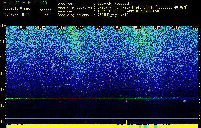Click the 1012 time marker
The width and height of the screenshot is (201, 128).
pos(42,28)
